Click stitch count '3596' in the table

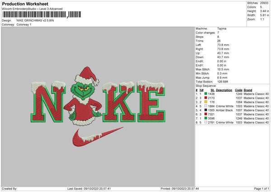tap(211, 118)
